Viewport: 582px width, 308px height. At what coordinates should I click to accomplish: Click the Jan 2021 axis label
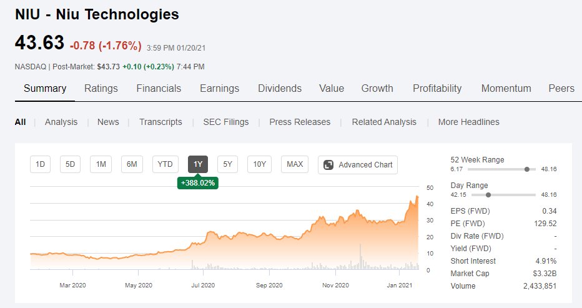pyautogui.click(x=400, y=286)
